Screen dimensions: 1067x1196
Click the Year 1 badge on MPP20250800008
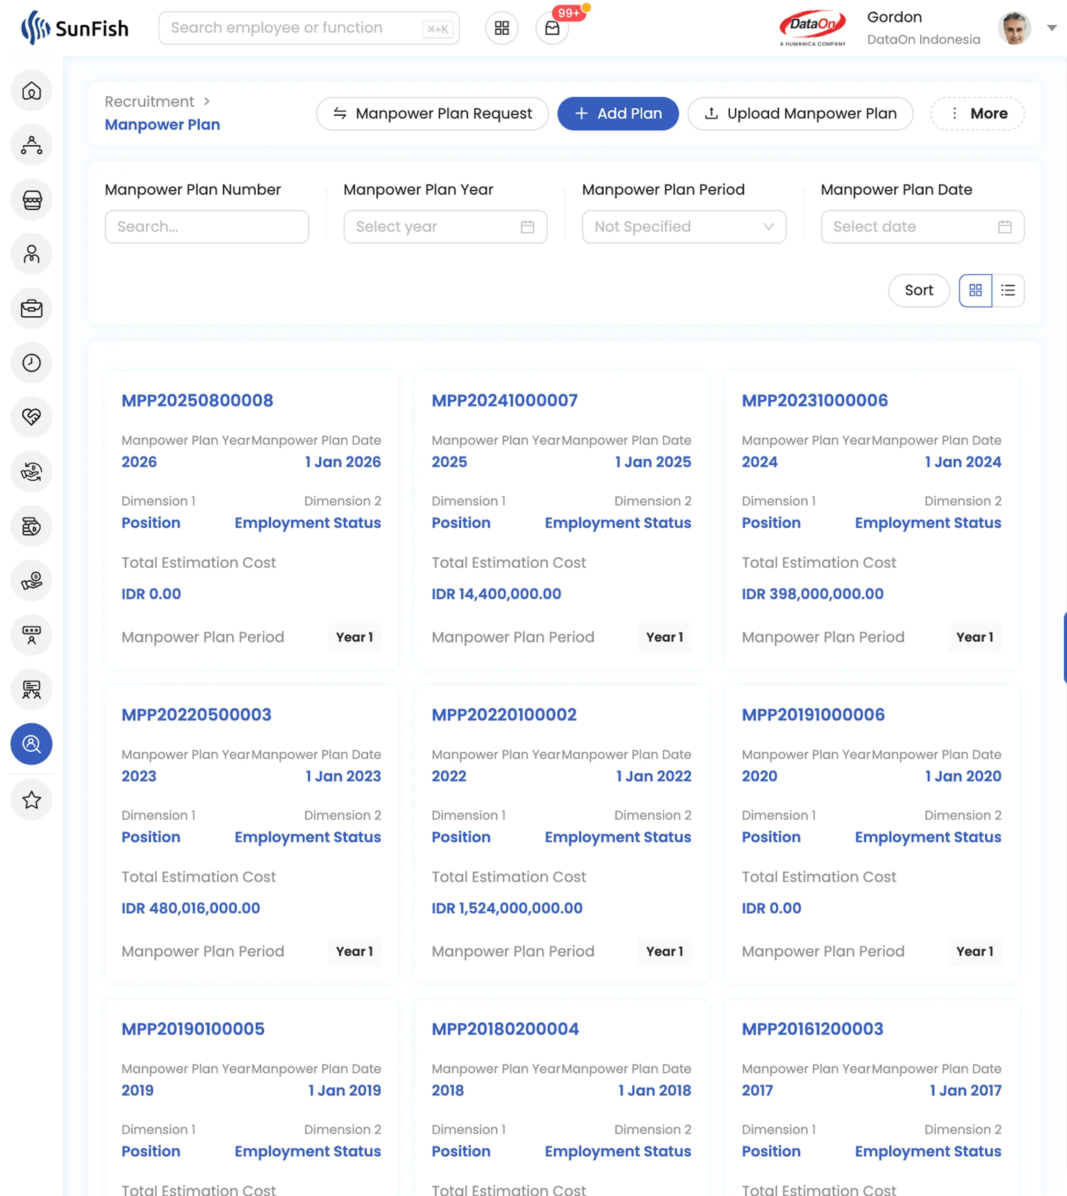coord(355,638)
